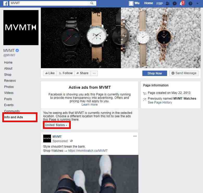Click the MVMT verified badge

pyautogui.click(x=17, y=50)
